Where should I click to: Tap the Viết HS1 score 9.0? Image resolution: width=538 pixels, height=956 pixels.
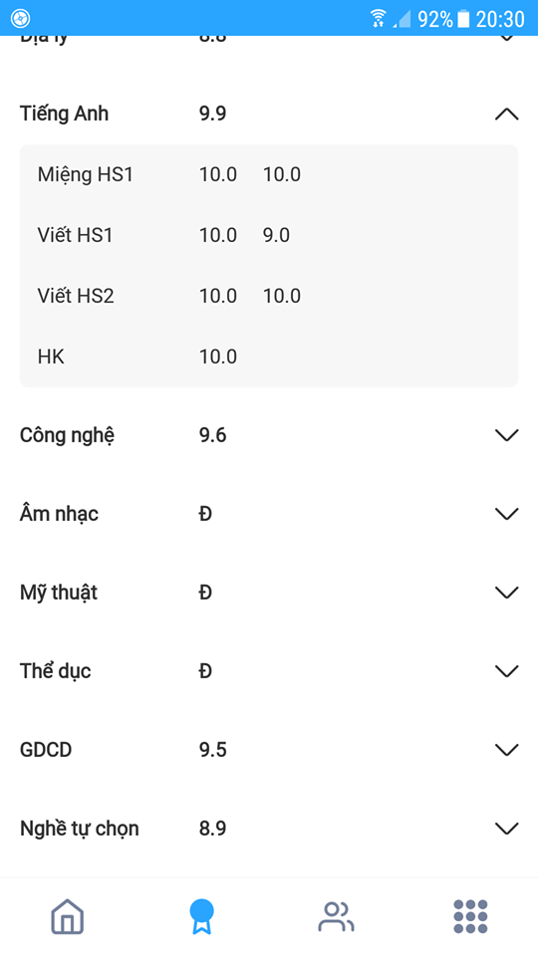click(276, 235)
